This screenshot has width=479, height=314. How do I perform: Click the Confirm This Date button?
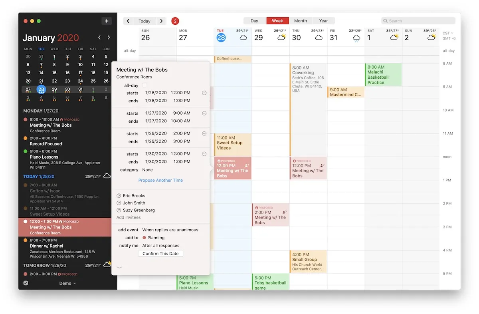(160, 254)
